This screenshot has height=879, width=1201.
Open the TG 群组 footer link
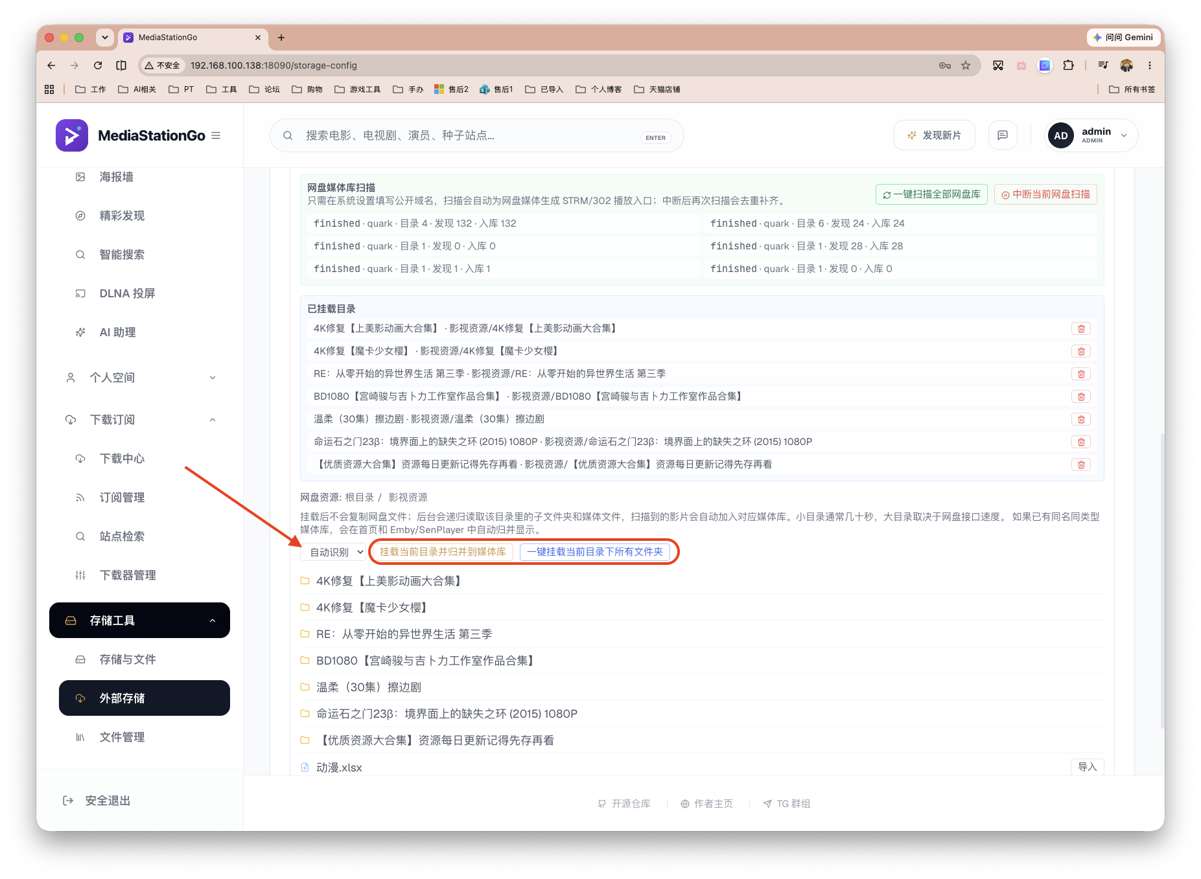pyautogui.click(x=786, y=804)
